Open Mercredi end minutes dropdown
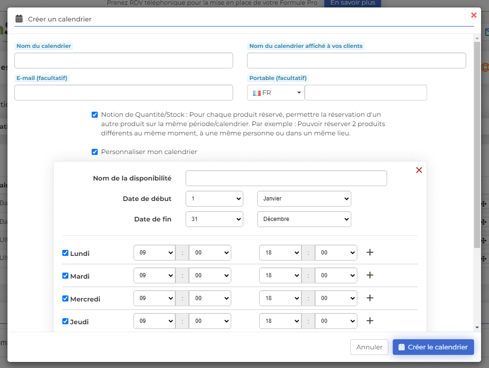This screenshot has height=368, width=489. pyautogui.click(x=336, y=298)
